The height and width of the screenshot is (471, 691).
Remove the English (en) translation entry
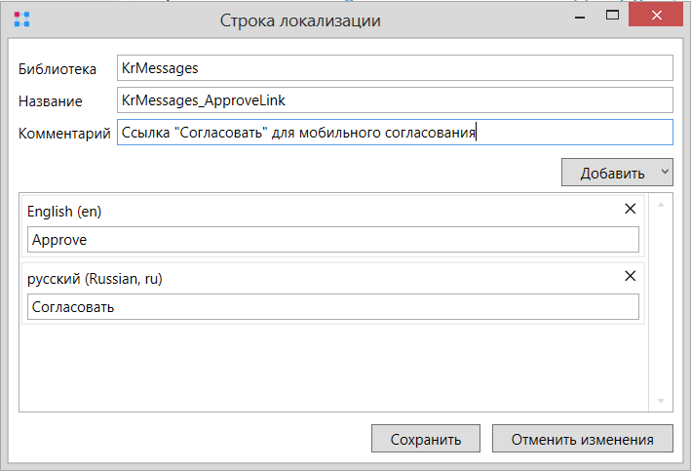point(631,209)
